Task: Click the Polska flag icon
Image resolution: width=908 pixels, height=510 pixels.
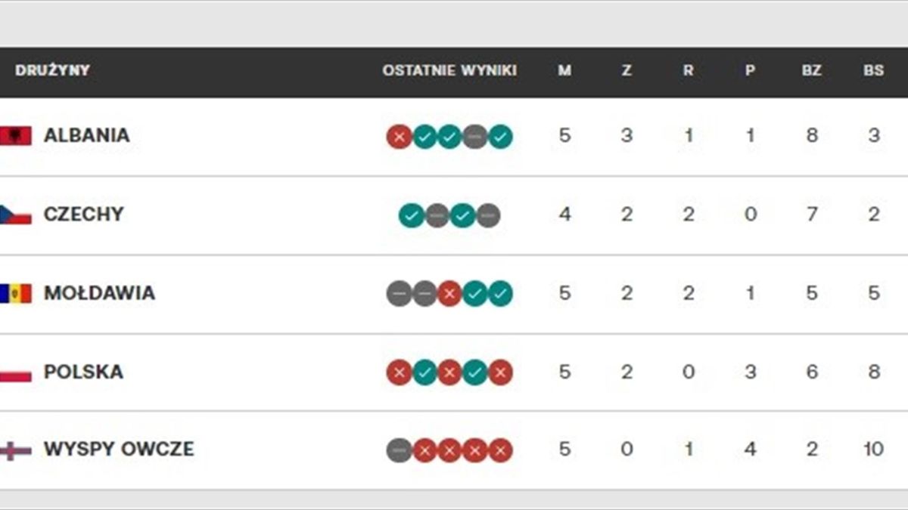Action: [x=16, y=372]
